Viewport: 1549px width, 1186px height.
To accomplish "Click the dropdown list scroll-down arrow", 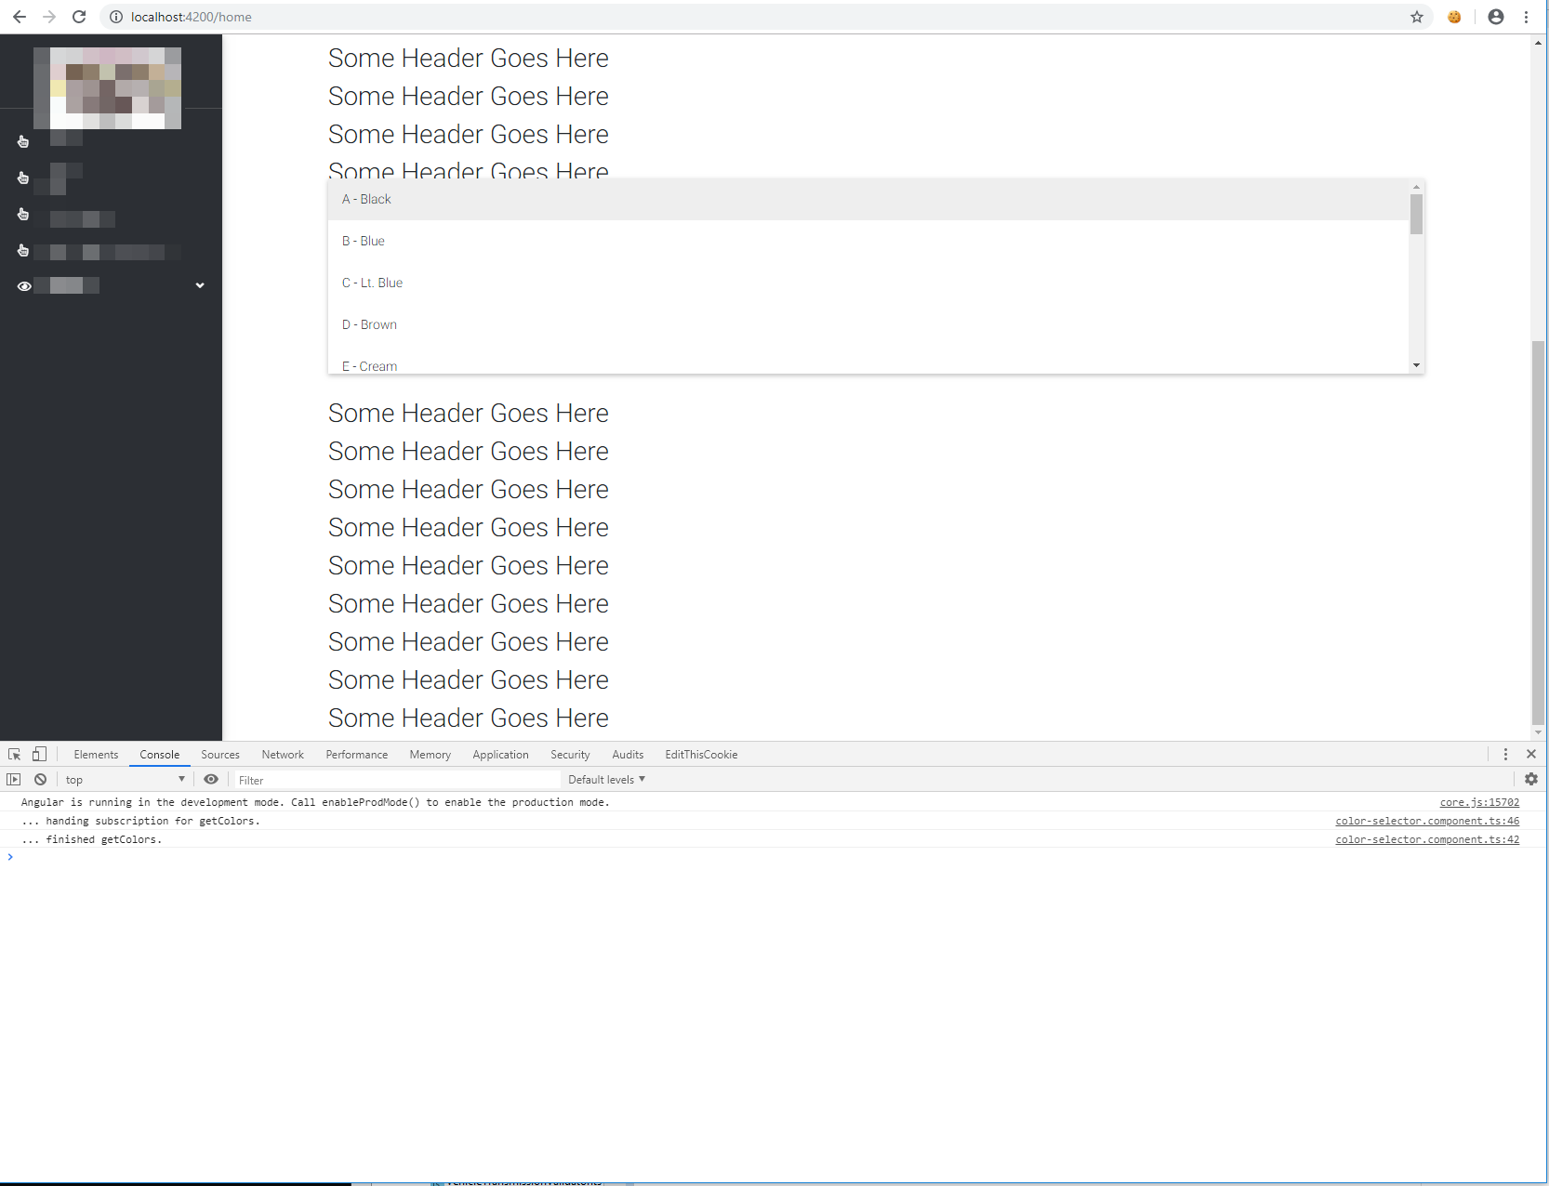I will (1417, 365).
